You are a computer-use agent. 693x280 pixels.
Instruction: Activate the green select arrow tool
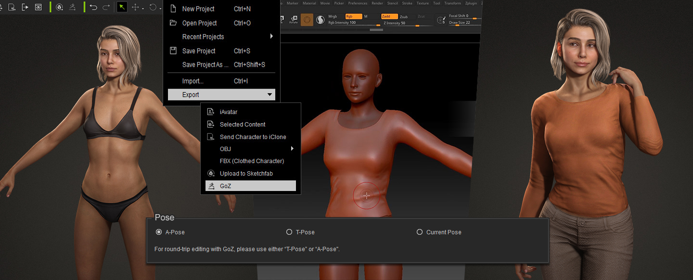click(122, 7)
